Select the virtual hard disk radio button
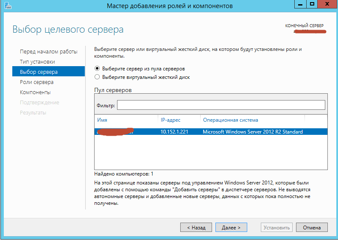This screenshot has width=338, height=240. (97, 77)
